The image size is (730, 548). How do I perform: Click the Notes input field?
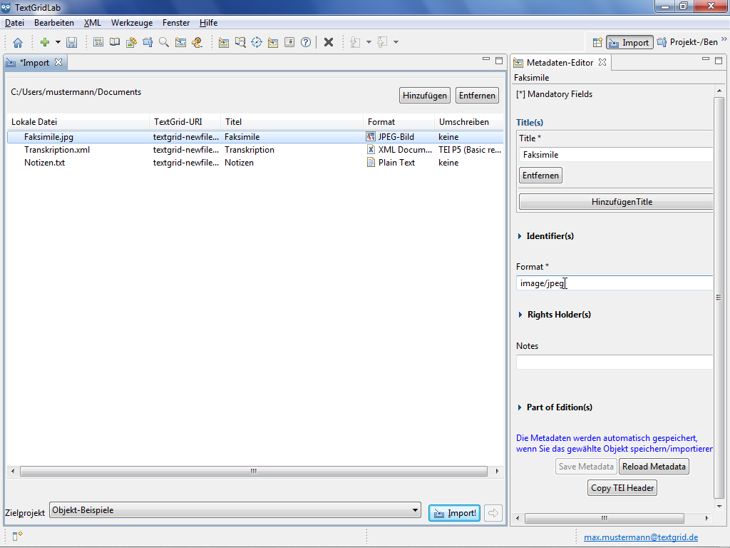(x=614, y=362)
